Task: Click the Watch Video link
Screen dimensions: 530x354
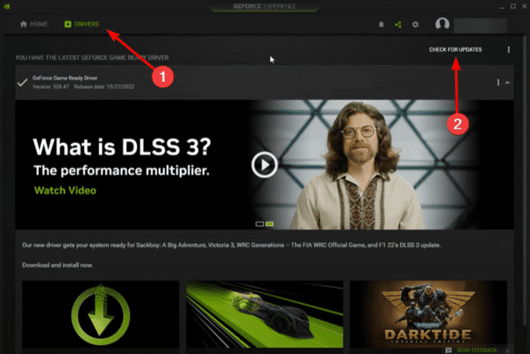Action: tap(64, 190)
